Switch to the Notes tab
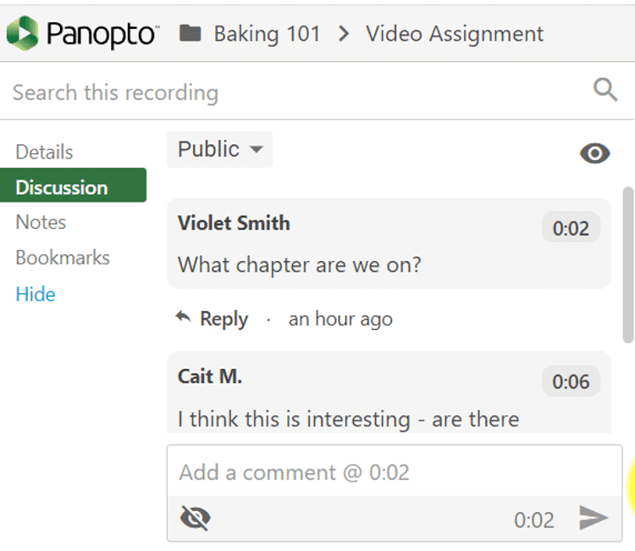Image resolution: width=635 pixels, height=551 pixels. tap(41, 222)
